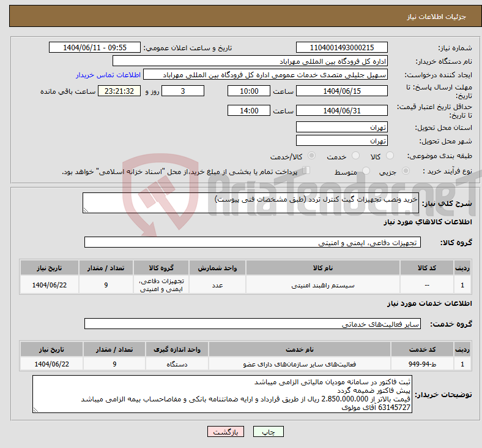Click the واحد شمارش column header
This screenshot has width=482, height=448.
coord(217,268)
